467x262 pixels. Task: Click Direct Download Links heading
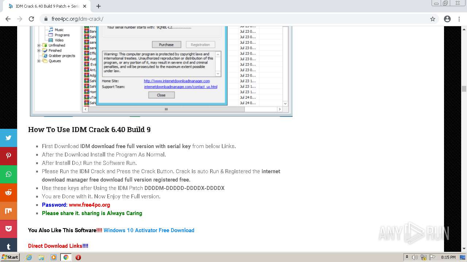[58, 246]
